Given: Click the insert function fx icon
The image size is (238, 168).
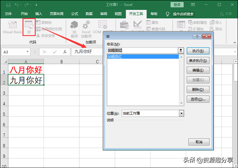Looking at the screenshot, I should coord(65,52).
